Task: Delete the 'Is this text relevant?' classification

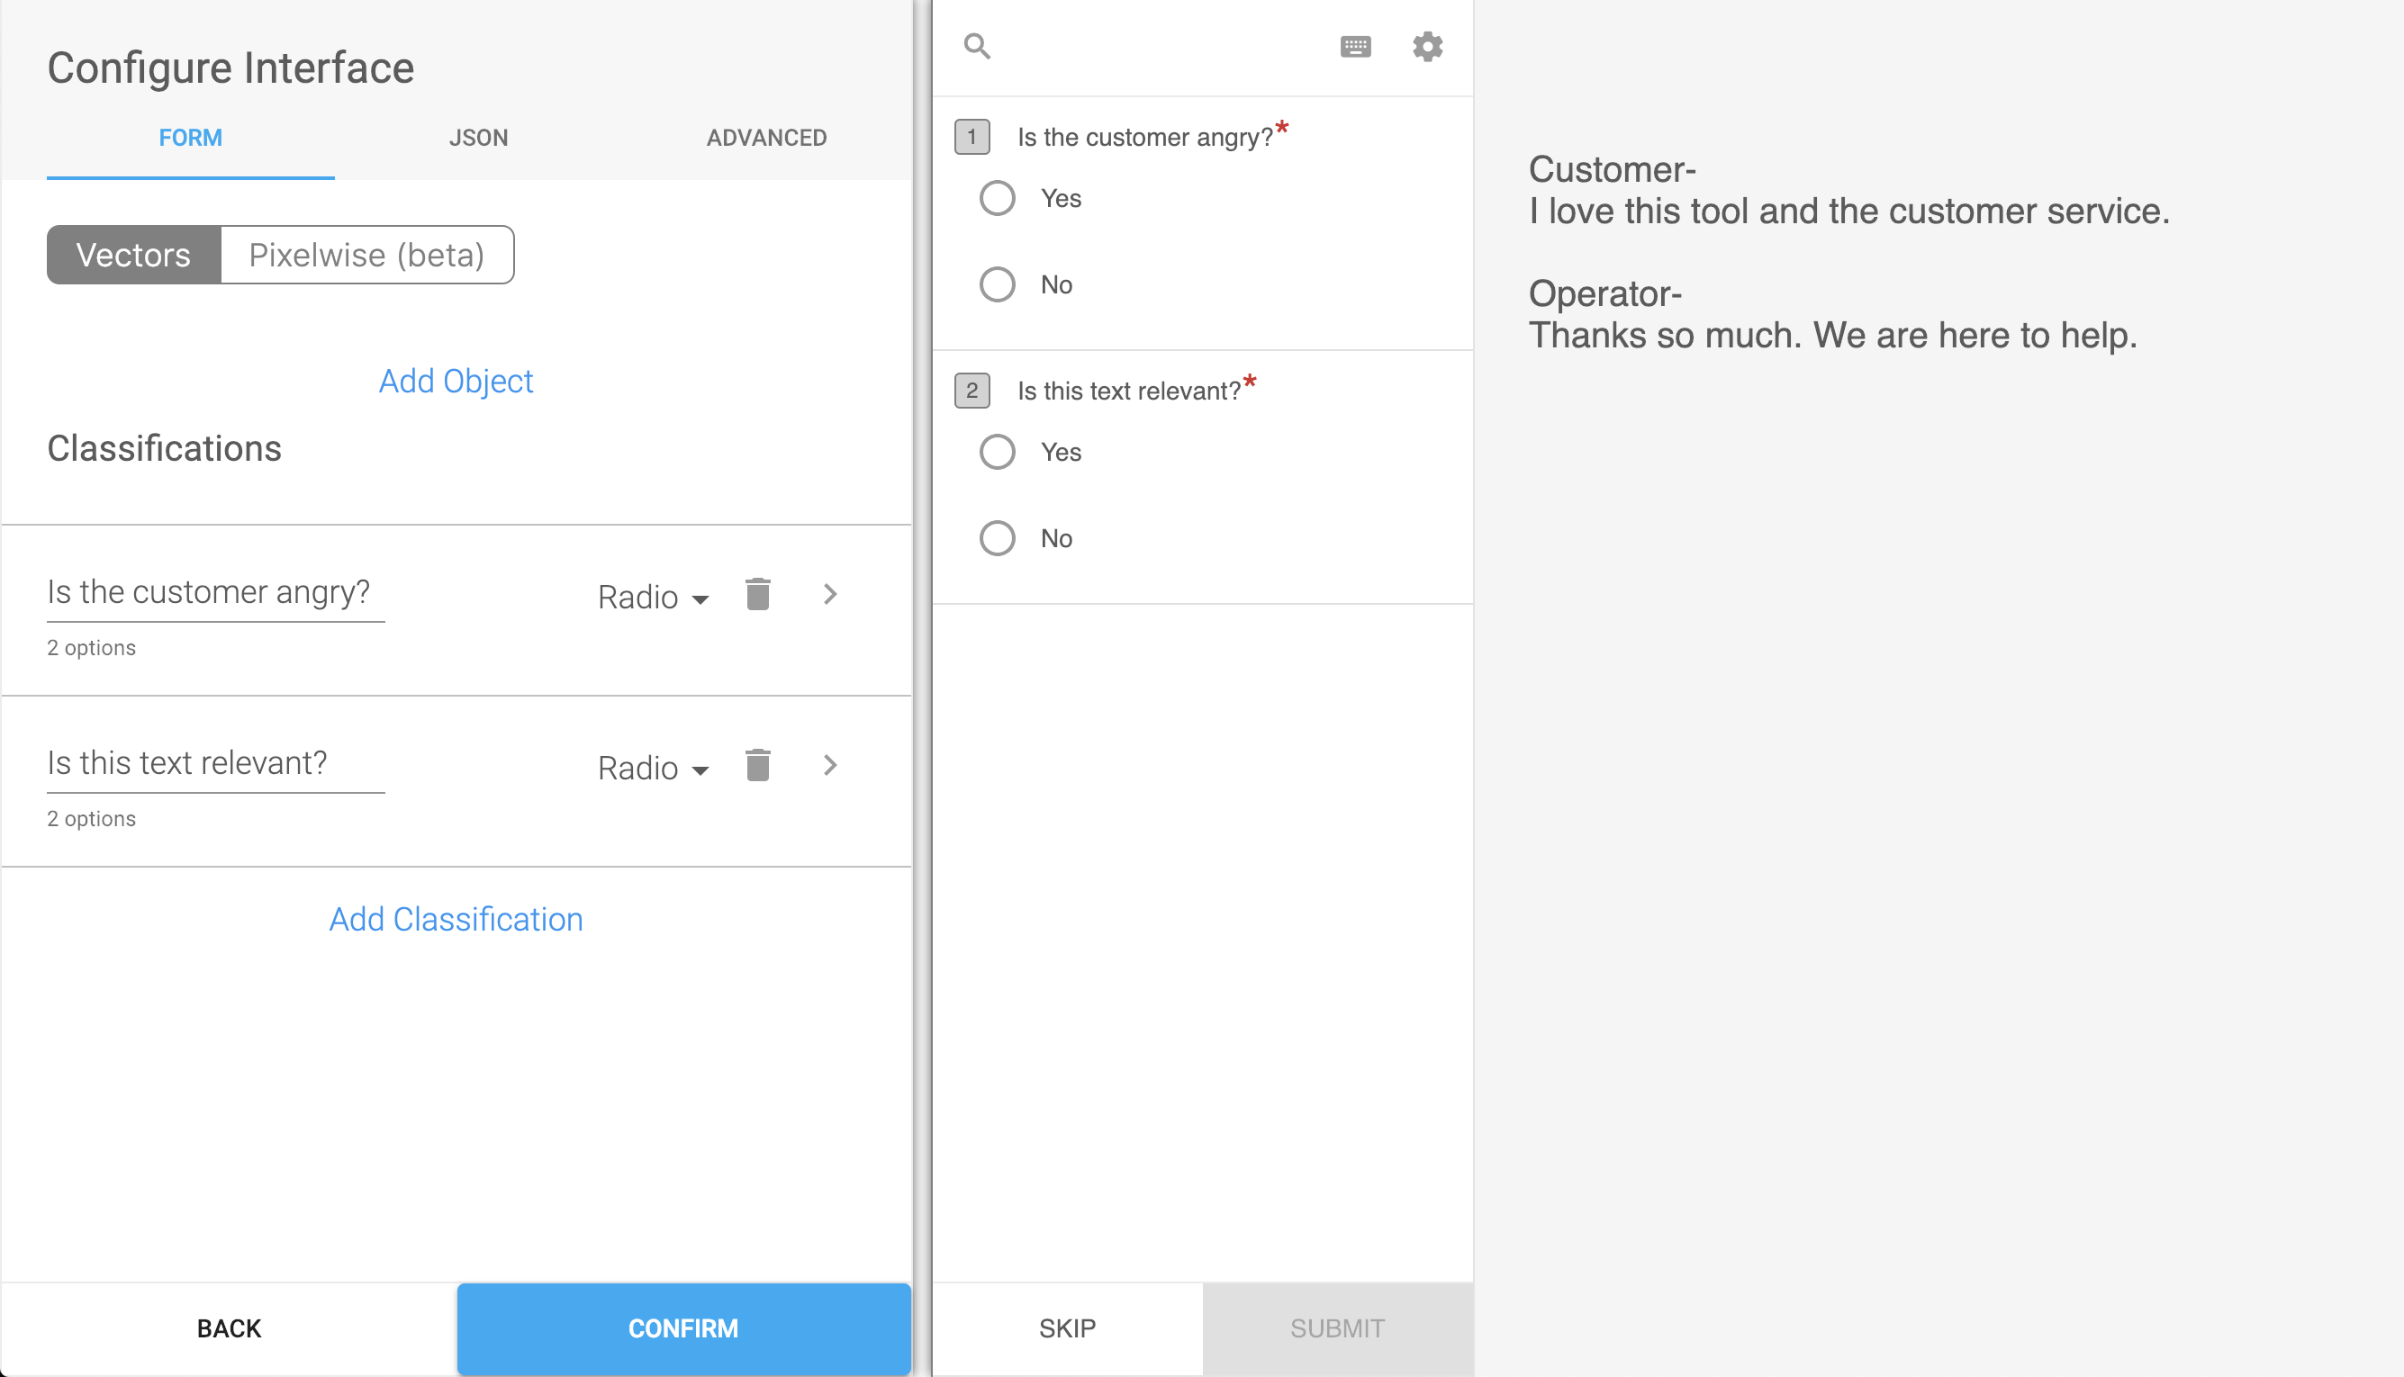Action: pyautogui.click(x=758, y=765)
